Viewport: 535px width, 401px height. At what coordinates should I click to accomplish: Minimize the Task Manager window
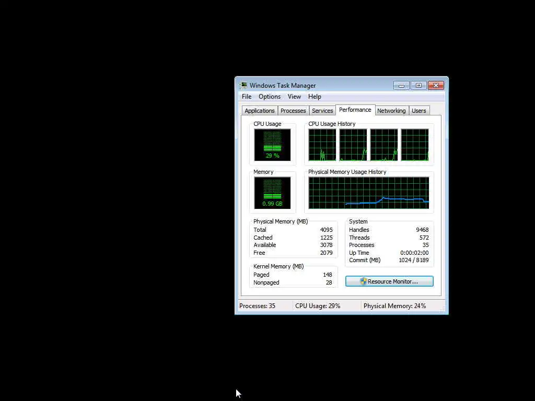click(x=401, y=85)
